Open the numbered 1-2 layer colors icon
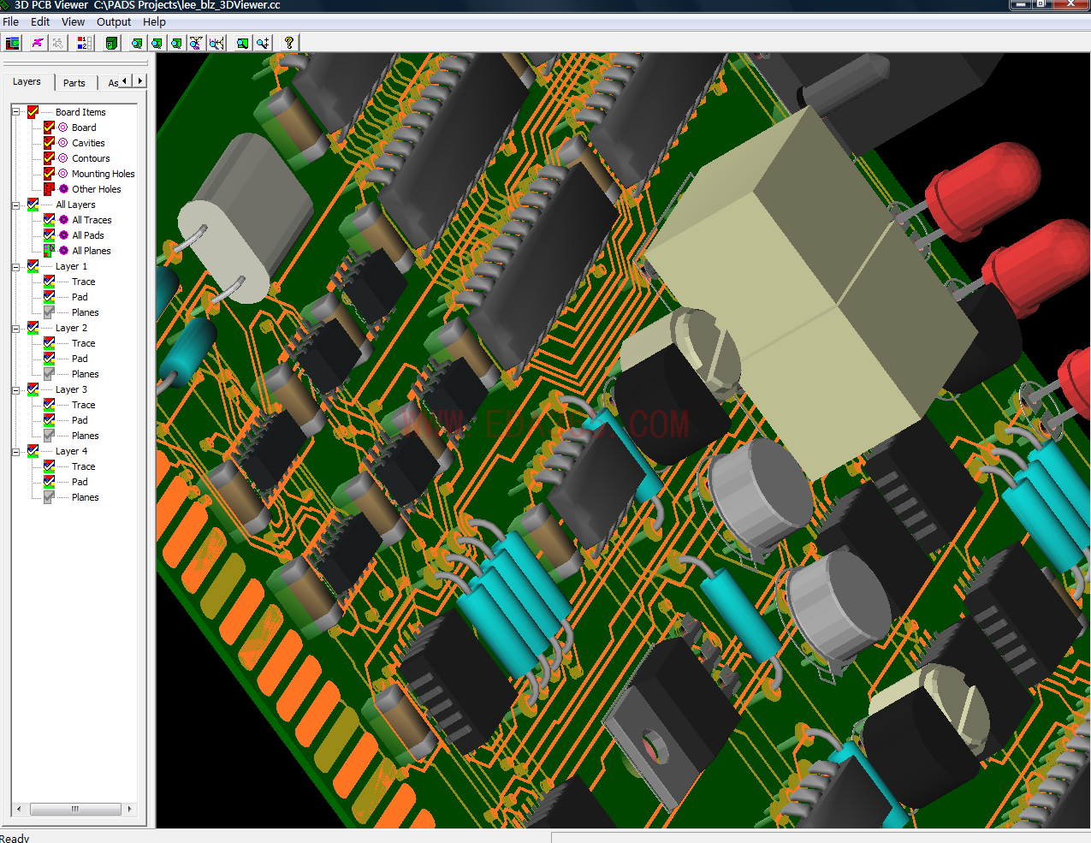 pos(85,43)
